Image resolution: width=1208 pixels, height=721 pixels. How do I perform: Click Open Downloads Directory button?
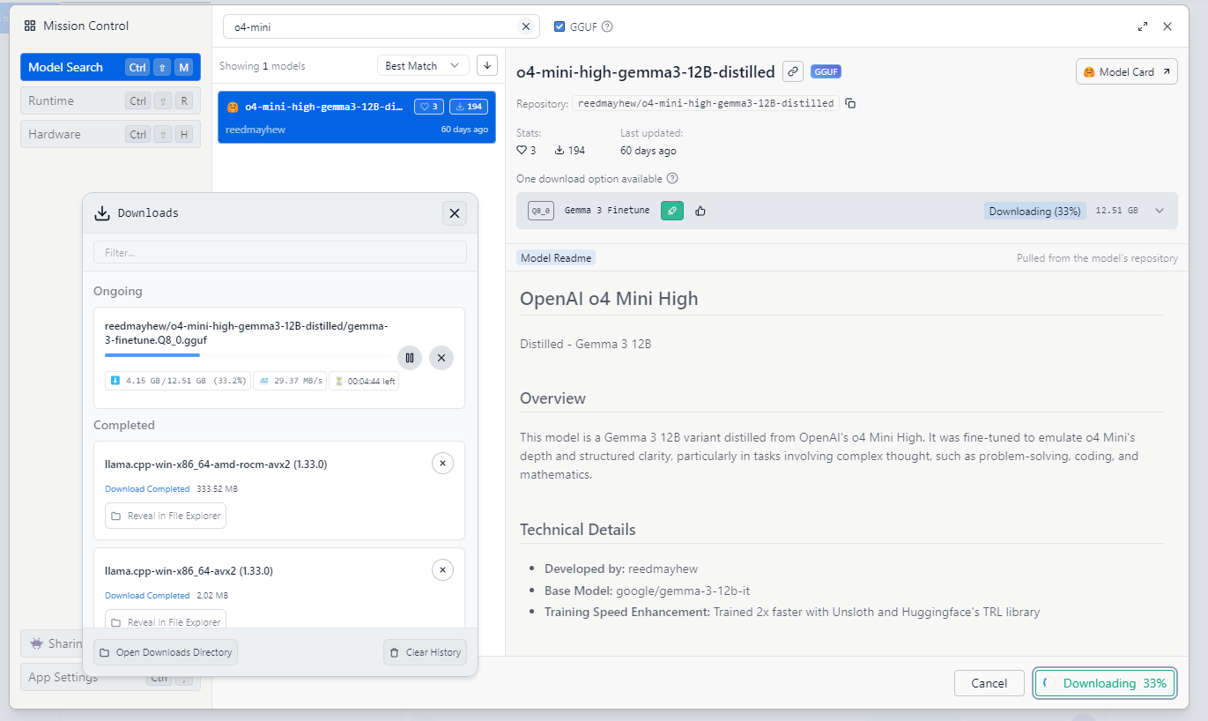click(166, 652)
